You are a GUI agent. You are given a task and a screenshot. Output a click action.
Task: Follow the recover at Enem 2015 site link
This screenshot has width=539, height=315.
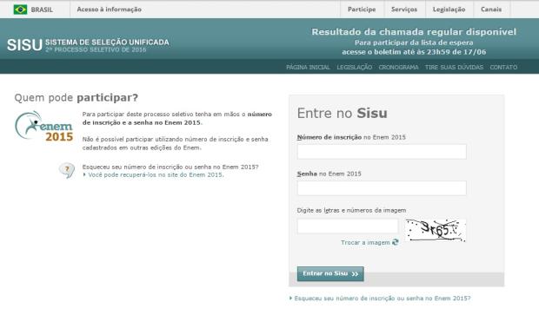click(x=156, y=175)
